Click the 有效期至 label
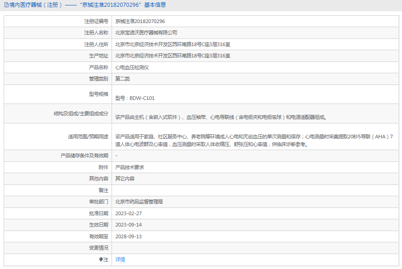 [x=99, y=236]
